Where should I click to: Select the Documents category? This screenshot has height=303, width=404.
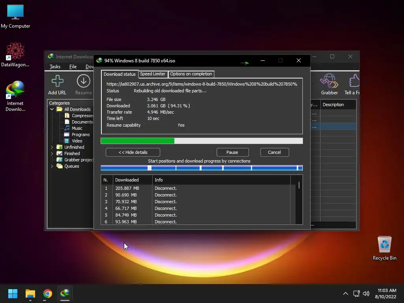click(79, 122)
